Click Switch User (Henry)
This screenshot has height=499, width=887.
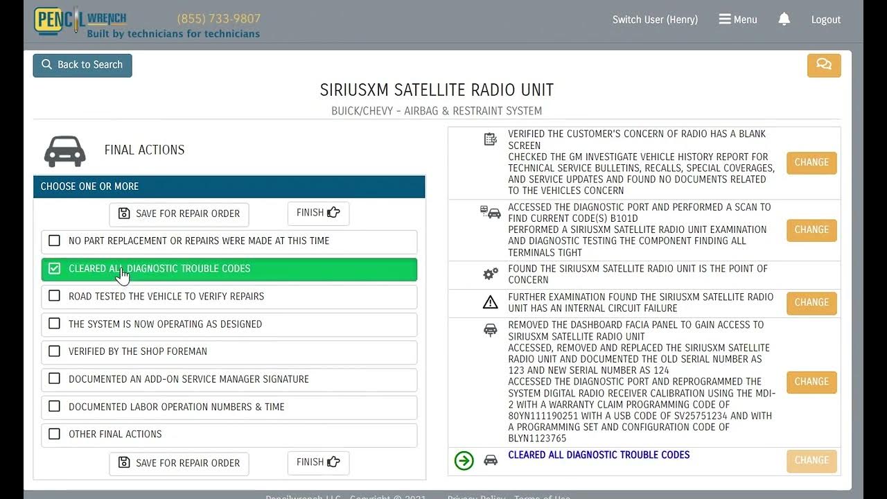[x=655, y=19]
